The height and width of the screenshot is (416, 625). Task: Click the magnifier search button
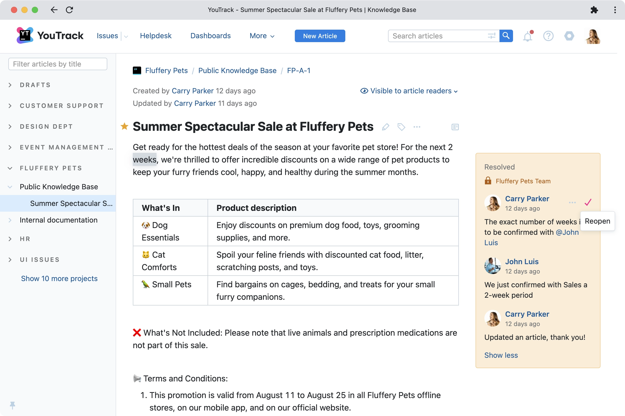click(506, 36)
